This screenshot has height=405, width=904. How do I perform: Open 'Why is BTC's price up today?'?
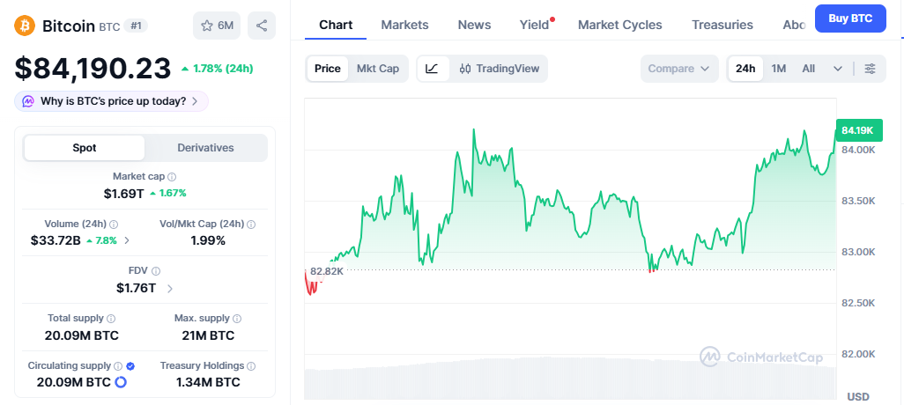111,101
